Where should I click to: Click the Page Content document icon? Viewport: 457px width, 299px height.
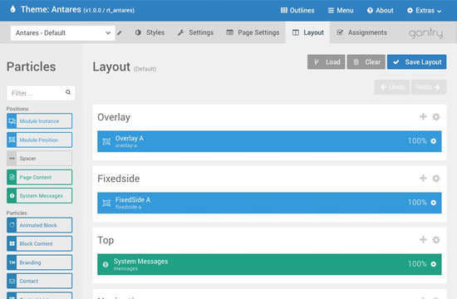tap(12, 177)
